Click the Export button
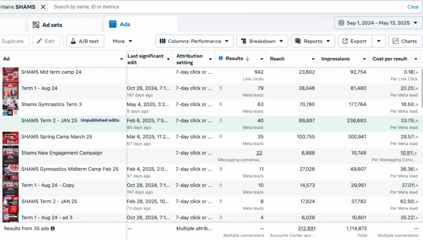Image resolution: width=423 pixels, height=240 pixels. pos(354,41)
